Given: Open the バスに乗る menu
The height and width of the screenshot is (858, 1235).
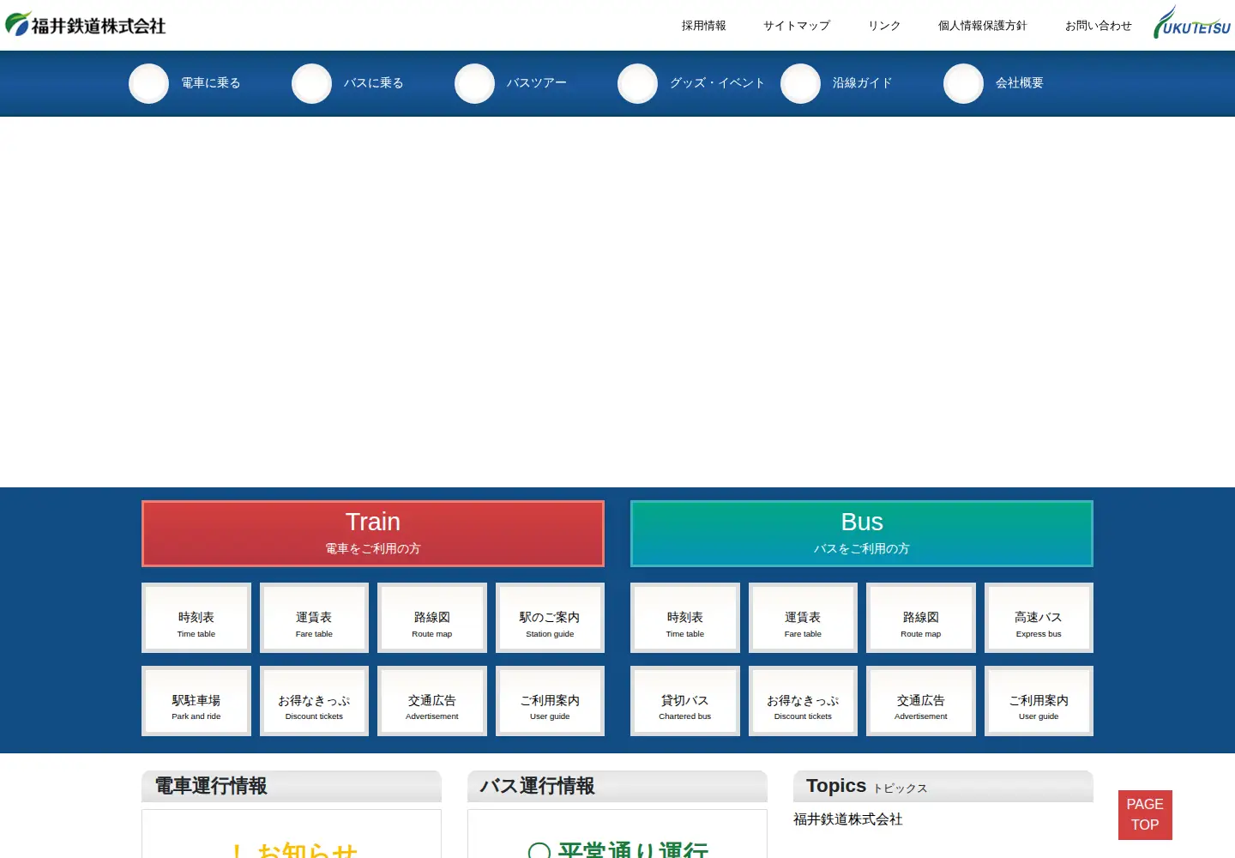Looking at the screenshot, I should (374, 83).
